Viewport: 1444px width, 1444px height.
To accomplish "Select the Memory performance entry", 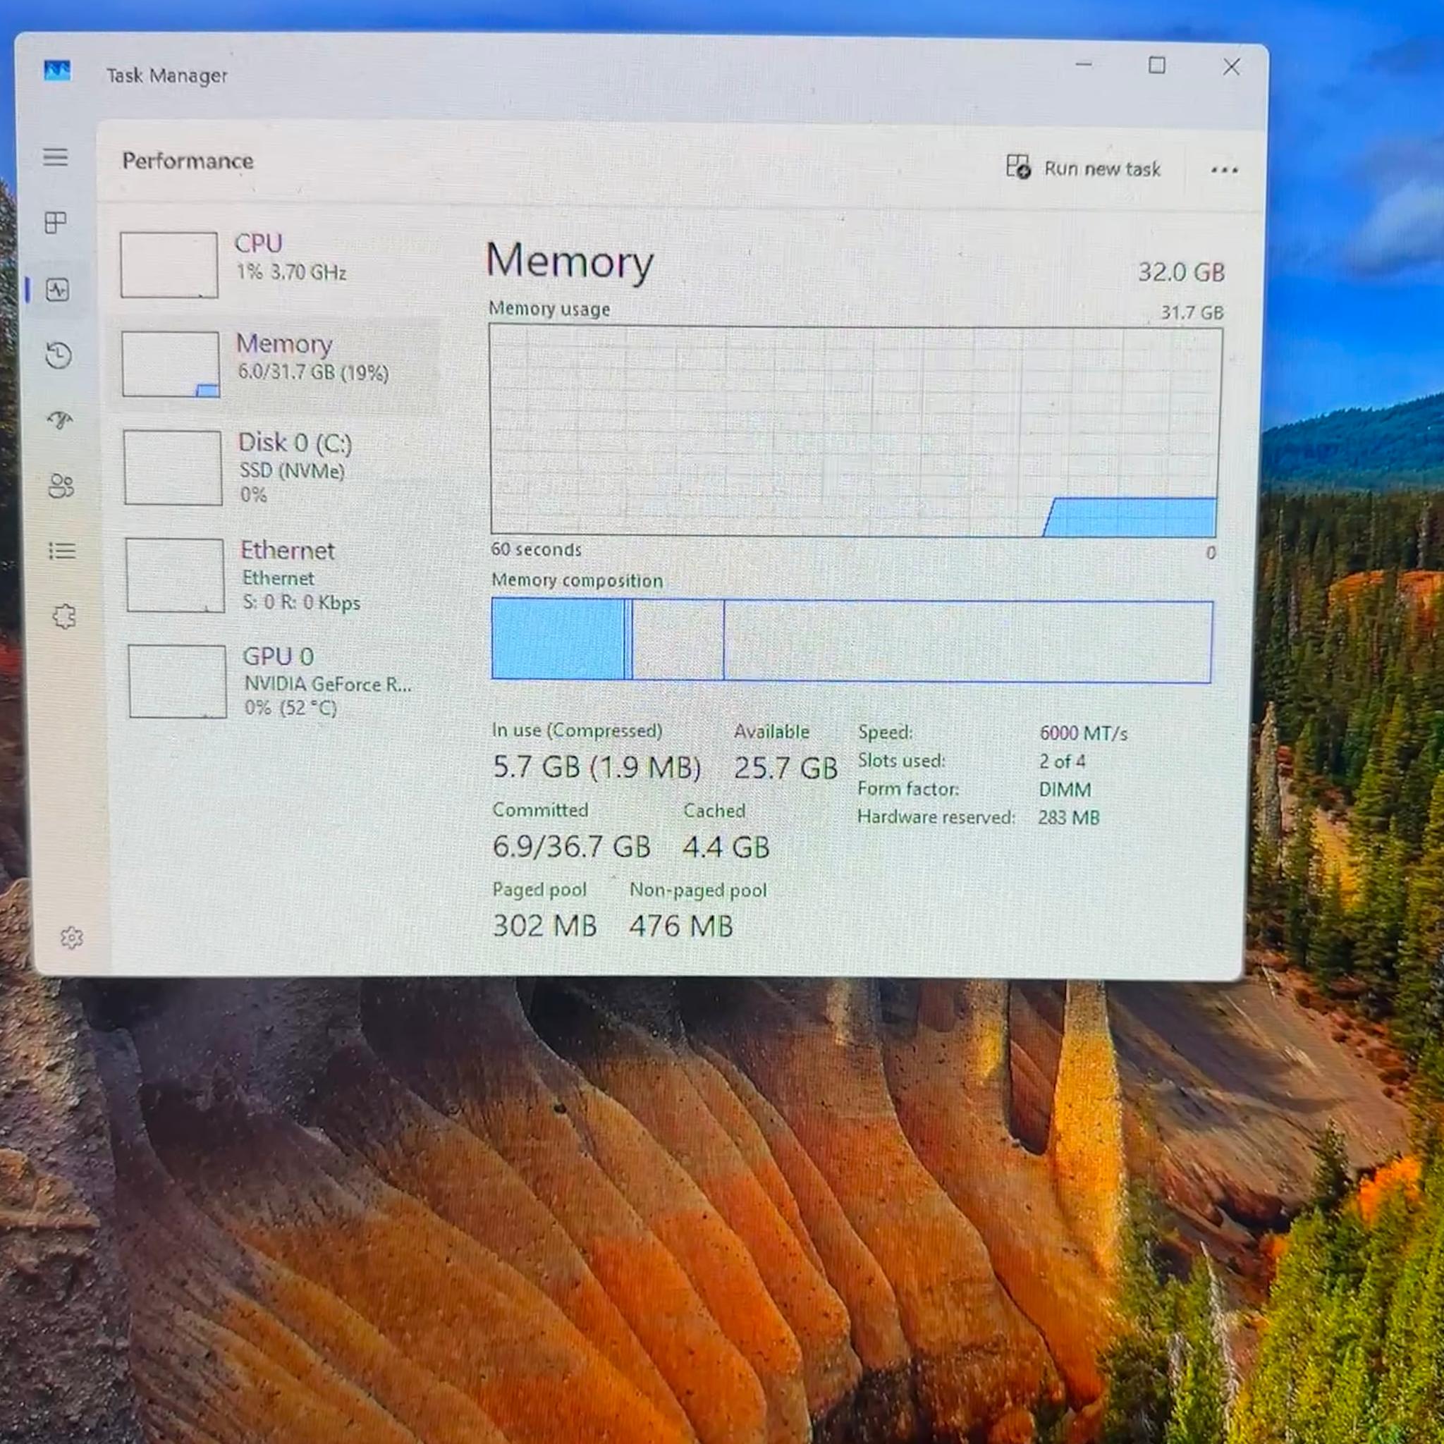I will (x=277, y=364).
